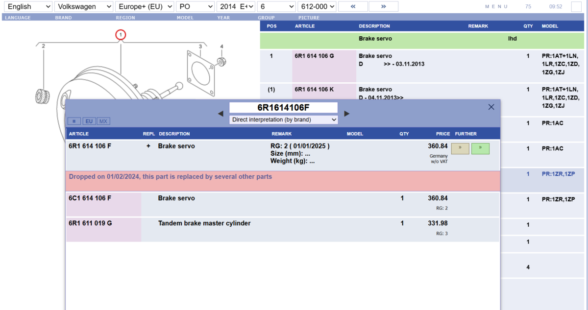Go to previous part with left triangle arrow
588x310 pixels.
click(220, 114)
